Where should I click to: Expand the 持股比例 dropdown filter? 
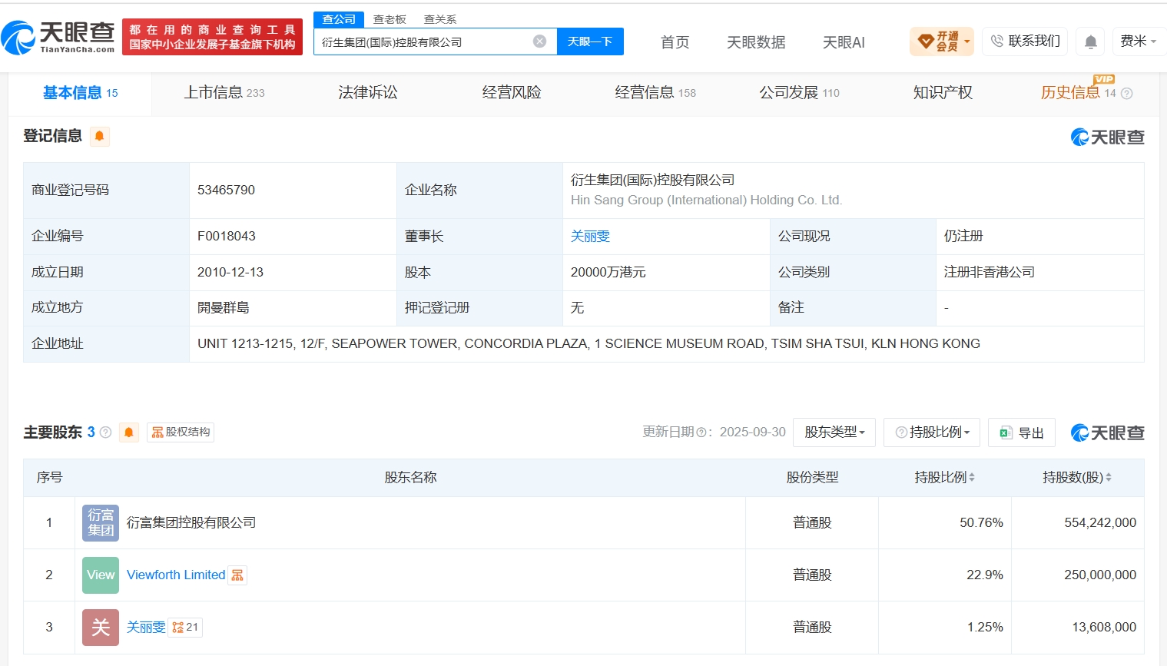(932, 432)
